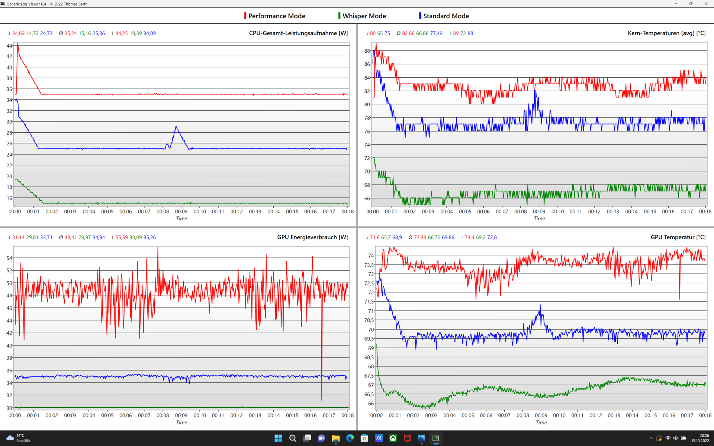Click the Whisper Mode green legend marker

pyautogui.click(x=339, y=16)
